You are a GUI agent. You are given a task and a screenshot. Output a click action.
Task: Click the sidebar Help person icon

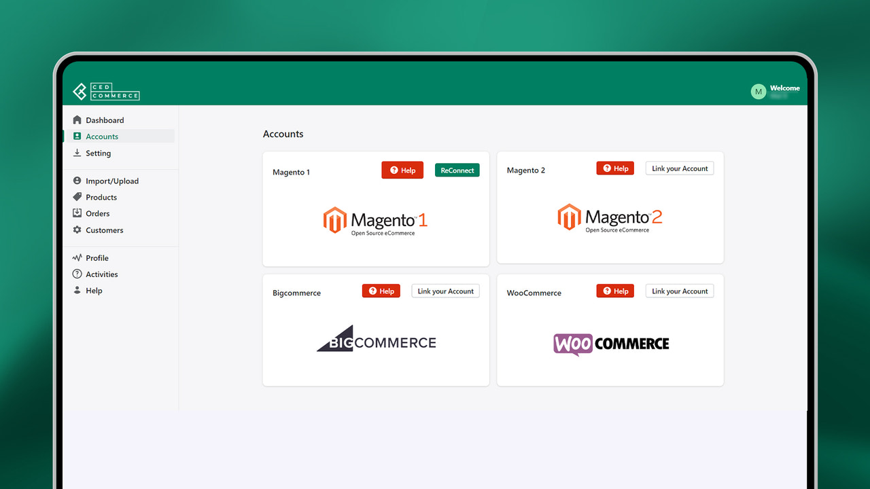tap(77, 291)
